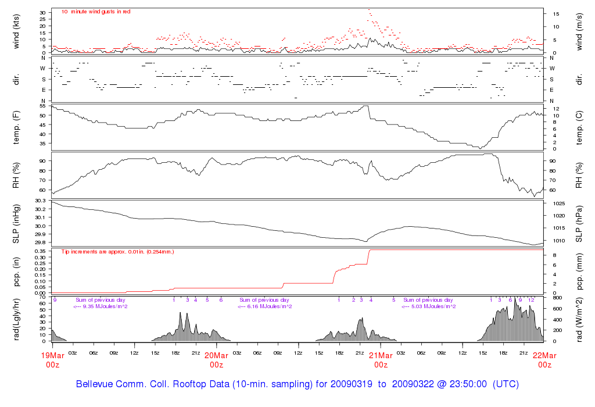This screenshot has height=407, width=595.
Task: Select the '20Mar 00z' date label
Action: [216, 360]
